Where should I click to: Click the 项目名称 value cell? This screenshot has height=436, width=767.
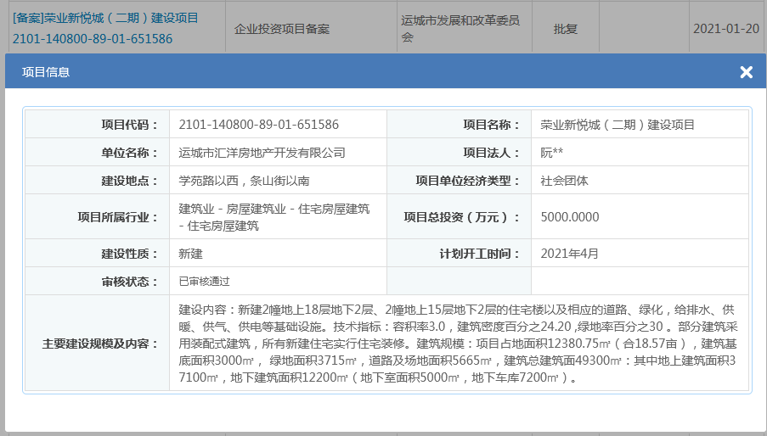tap(617, 125)
